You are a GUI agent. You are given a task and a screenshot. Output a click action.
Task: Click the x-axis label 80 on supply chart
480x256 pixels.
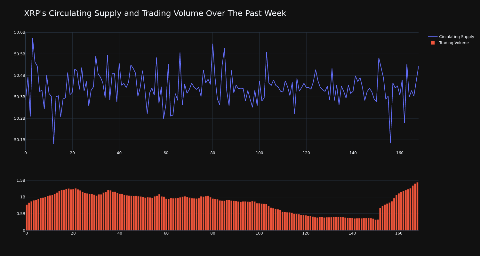click(213, 153)
